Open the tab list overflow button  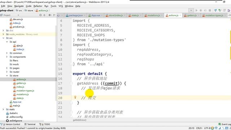click(229, 15)
